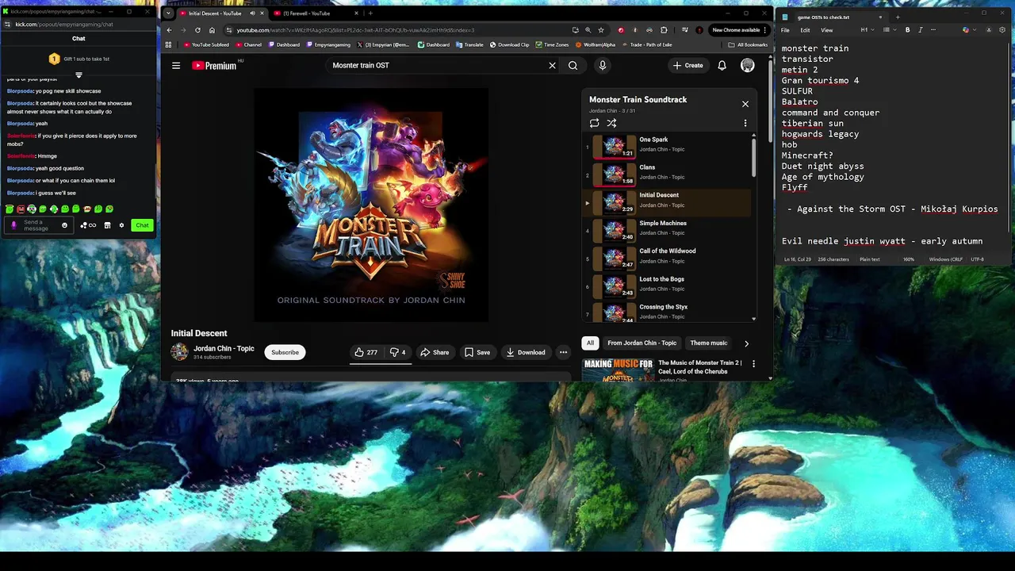Go back in the Chrome browser
The image size is (1015, 571).
pyautogui.click(x=169, y=30)
